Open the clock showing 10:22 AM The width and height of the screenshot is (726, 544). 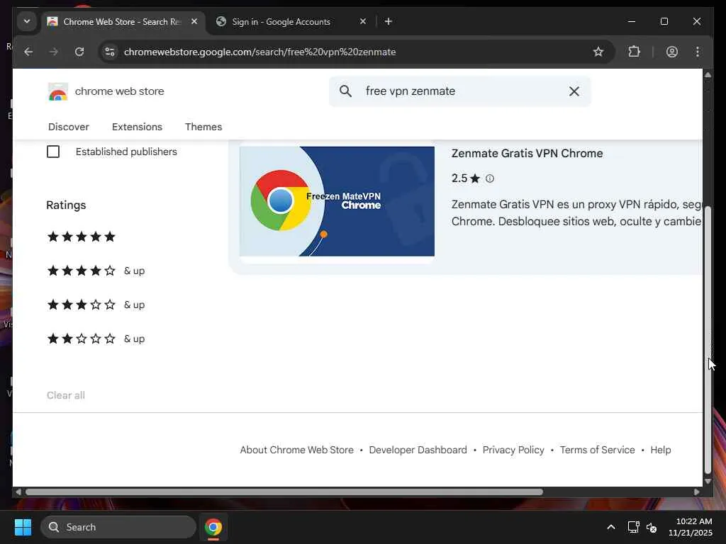pyautogui.click(x=691, y=527)
